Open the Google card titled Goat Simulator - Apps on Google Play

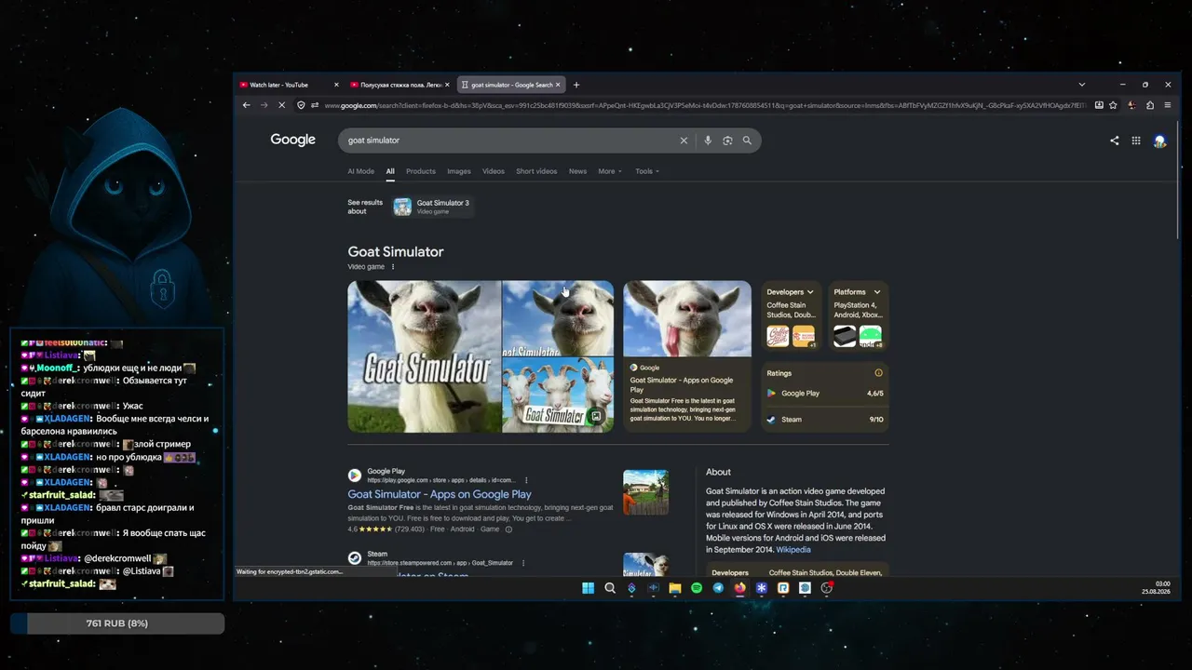click(687, 356)
